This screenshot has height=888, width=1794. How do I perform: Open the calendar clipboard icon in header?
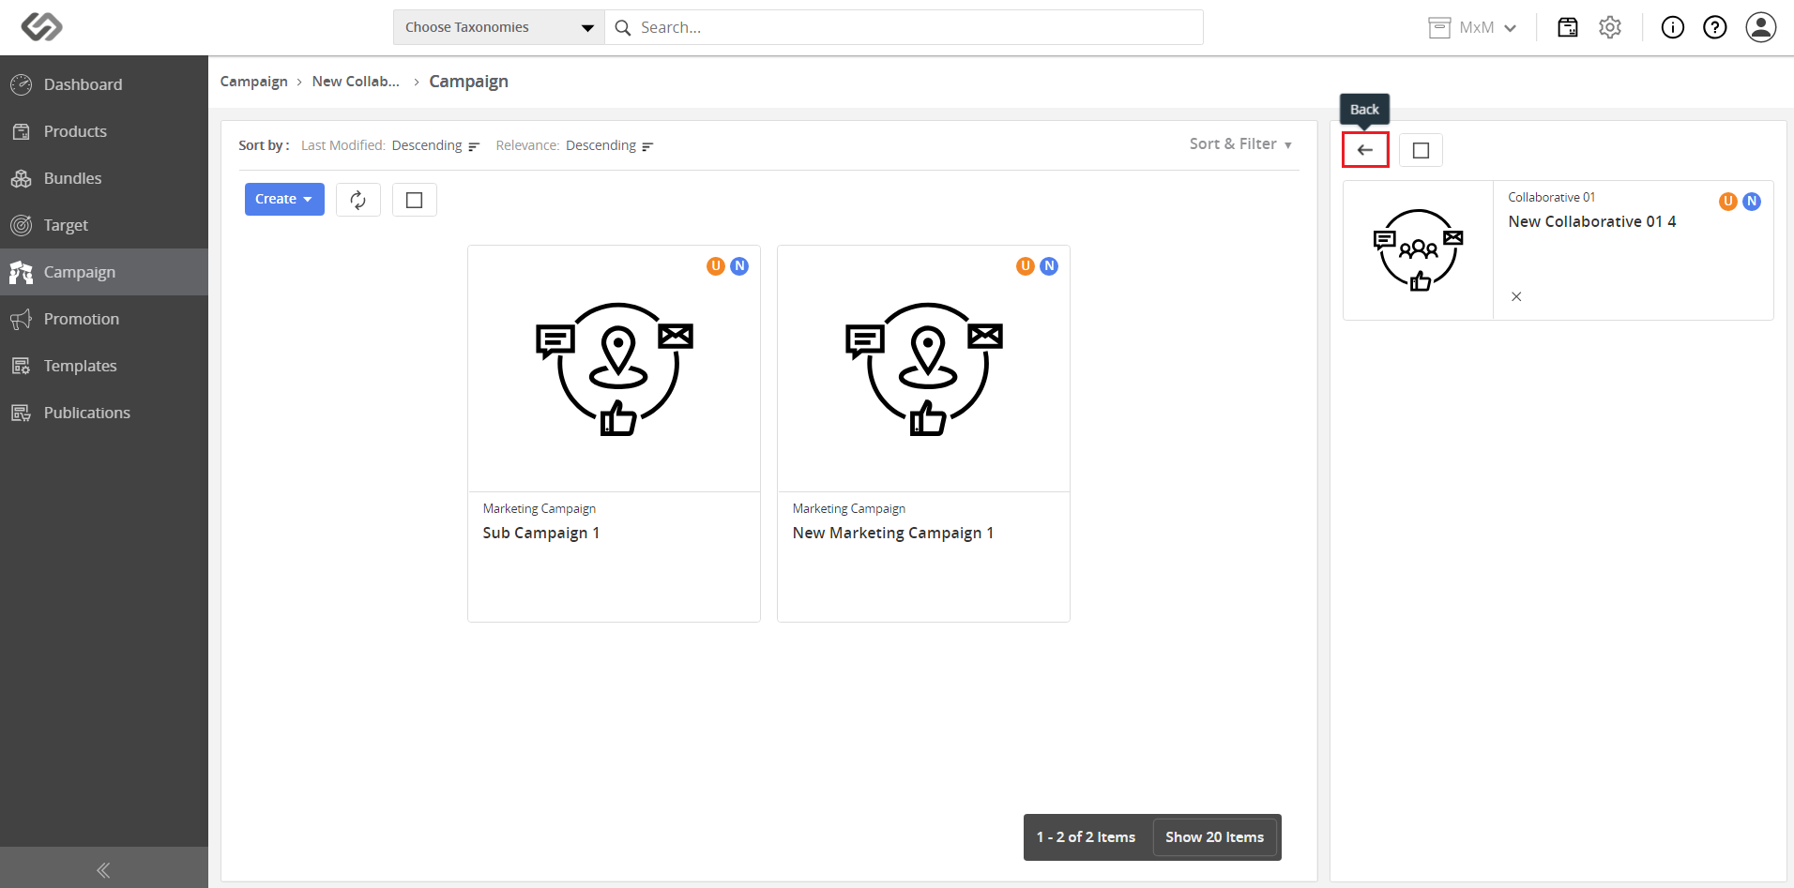pos(1568,27)
